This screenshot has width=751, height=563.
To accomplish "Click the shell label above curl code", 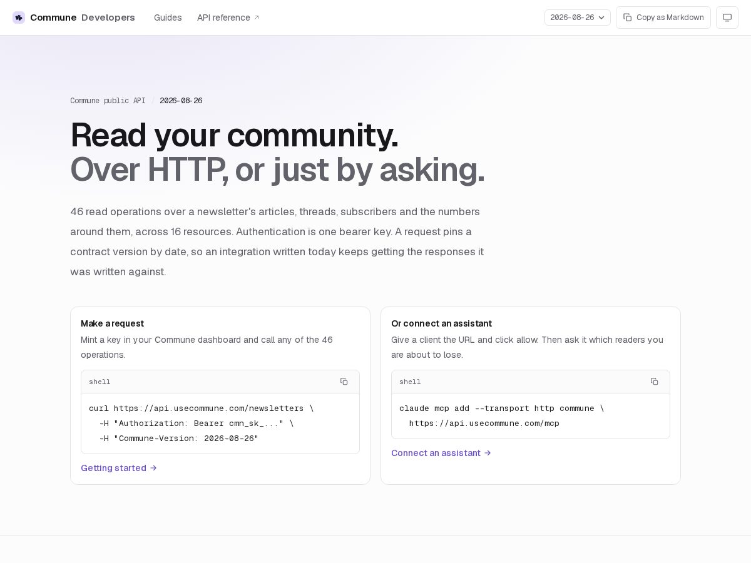I will 100,382.
